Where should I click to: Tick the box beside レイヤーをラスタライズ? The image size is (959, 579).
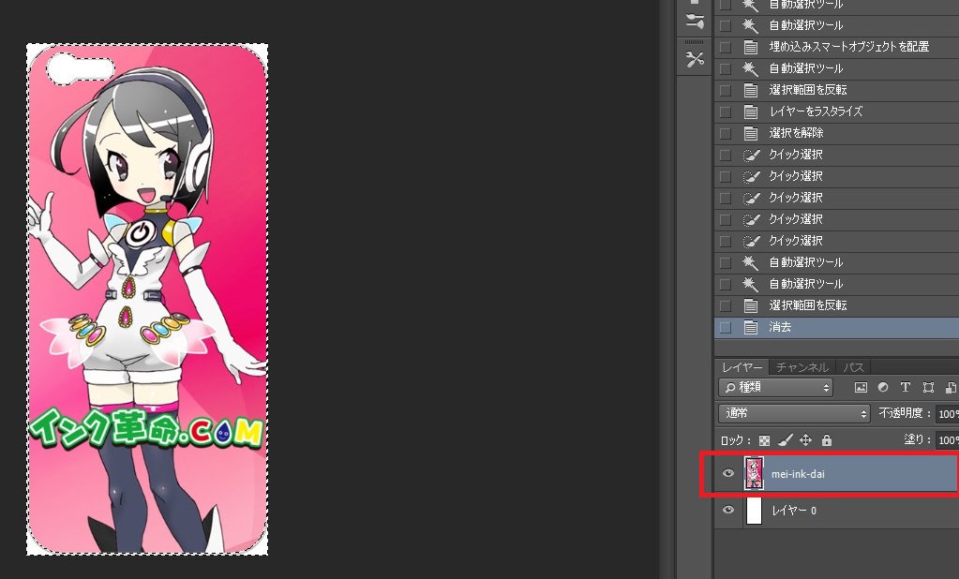[x=726, y=111]
